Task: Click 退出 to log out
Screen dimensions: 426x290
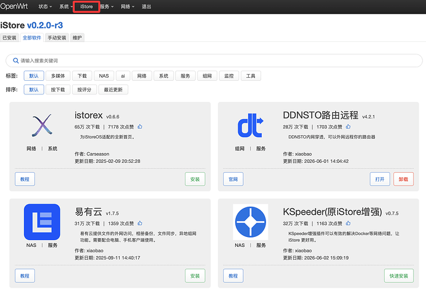Action: (146, 7)
